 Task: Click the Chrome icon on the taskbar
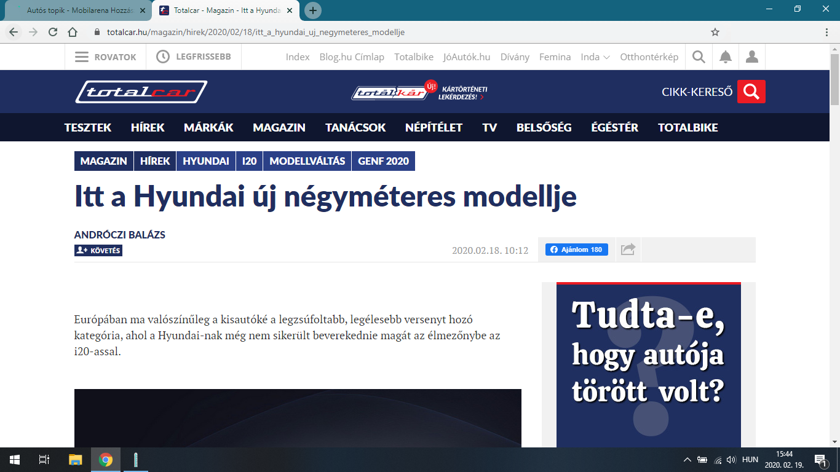coord(106,459)
